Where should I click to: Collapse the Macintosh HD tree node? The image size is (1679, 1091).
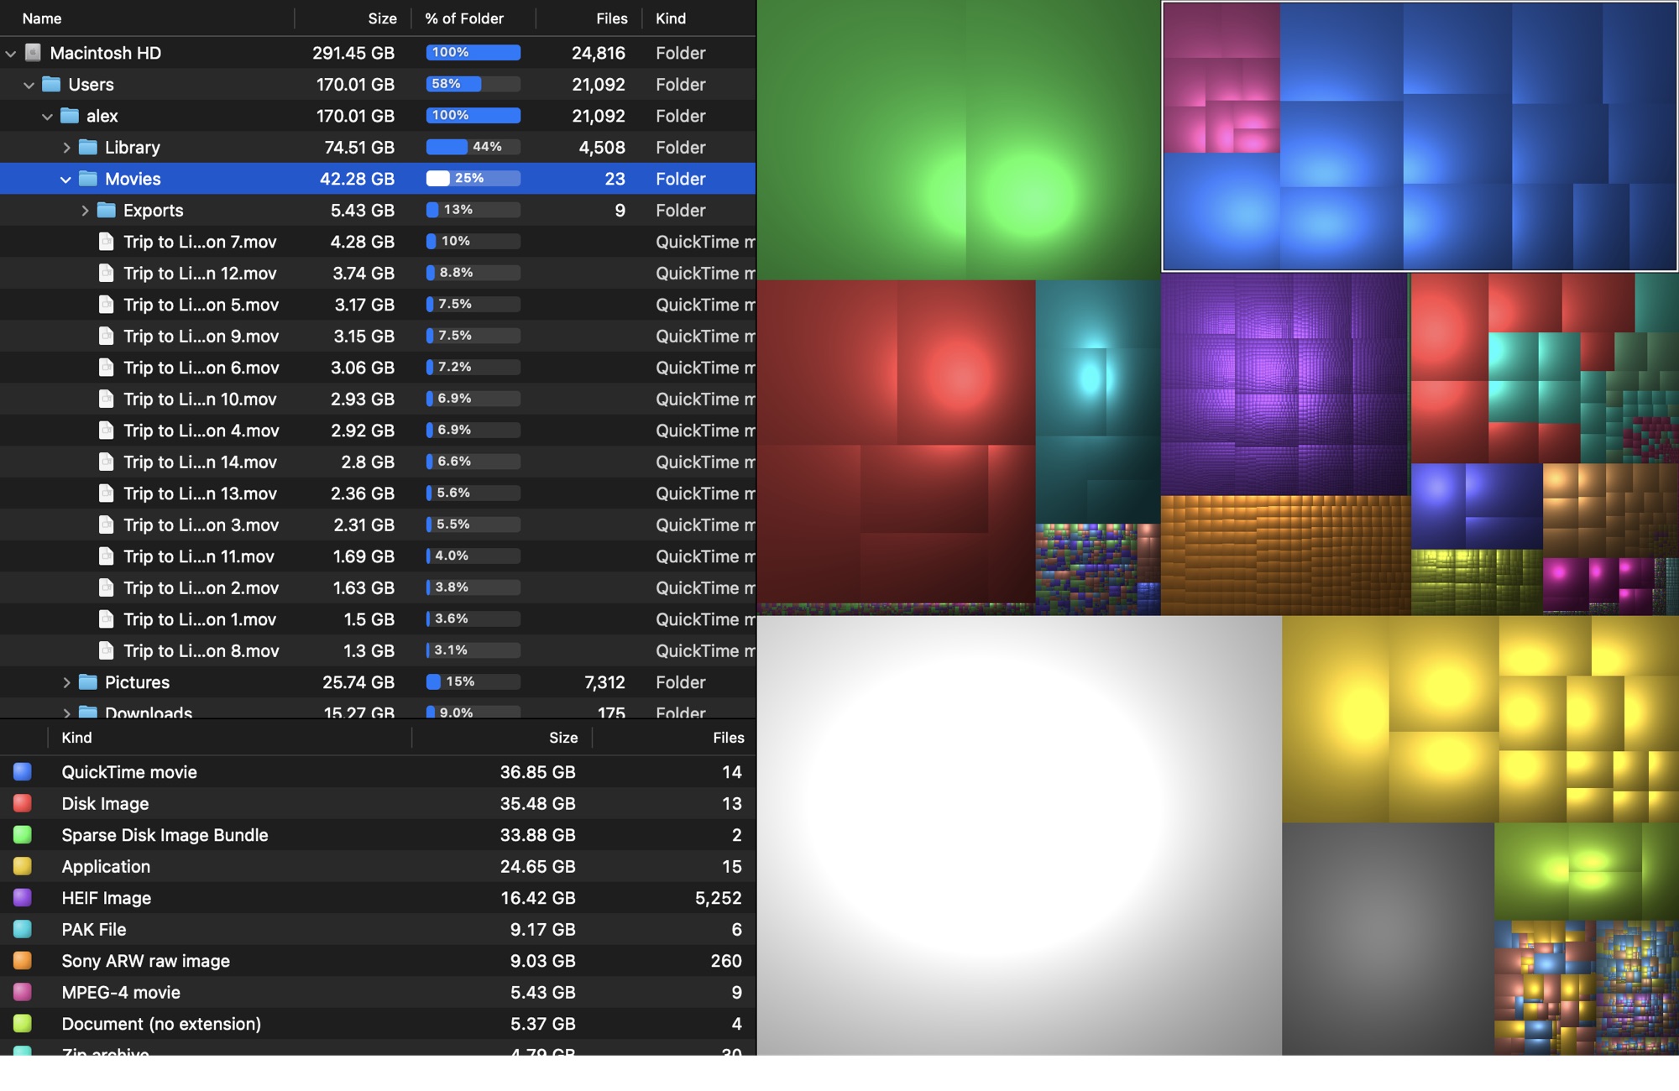coord(11,53)
